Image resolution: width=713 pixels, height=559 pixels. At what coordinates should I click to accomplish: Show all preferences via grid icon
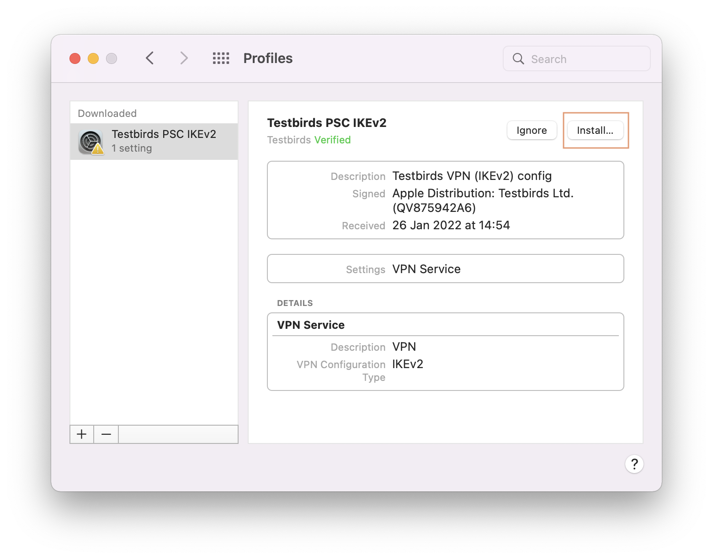(221, 58)
